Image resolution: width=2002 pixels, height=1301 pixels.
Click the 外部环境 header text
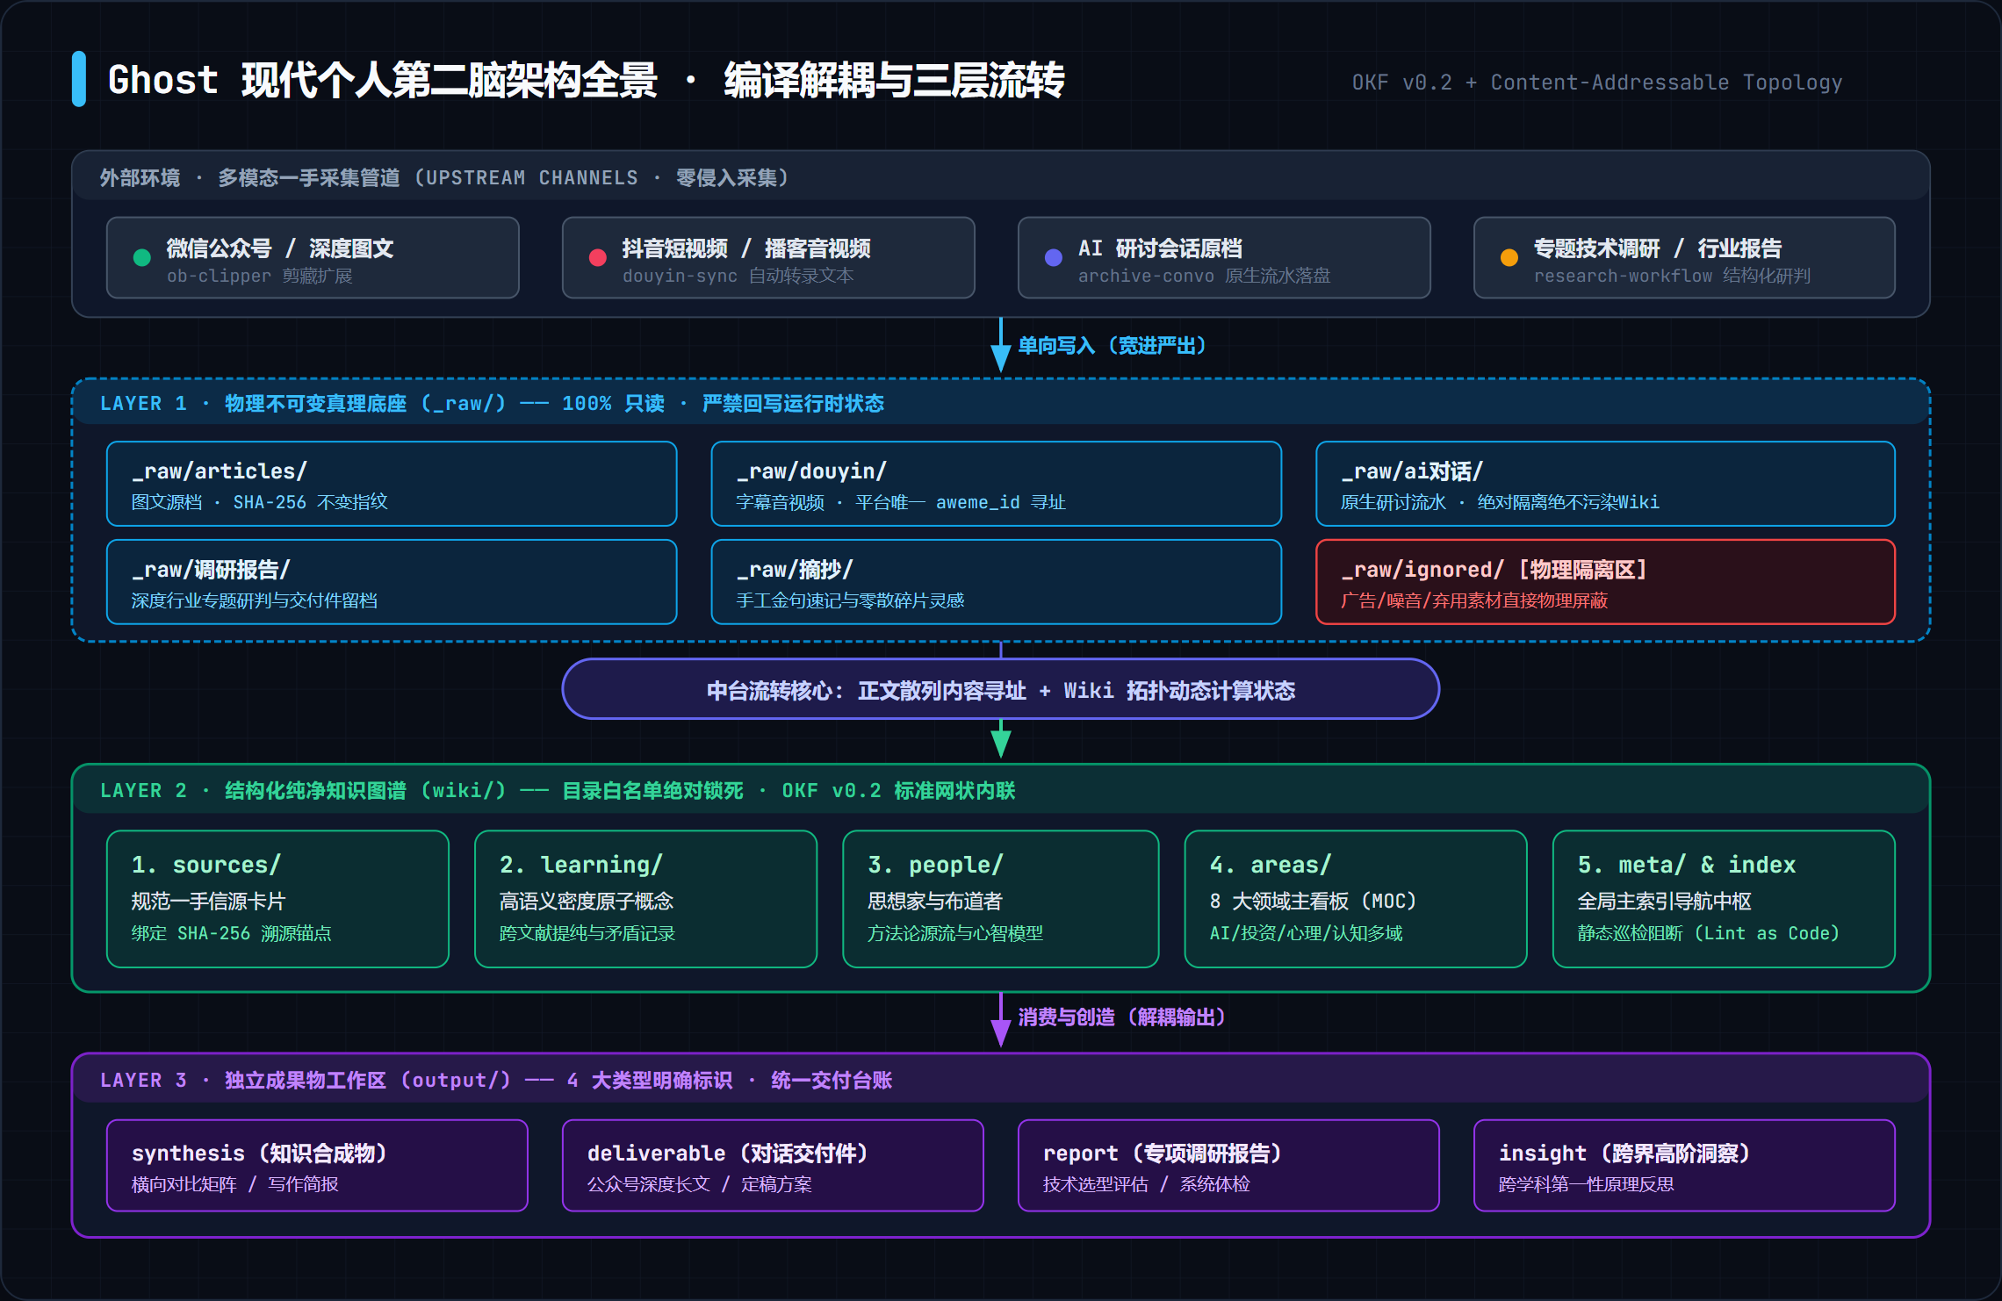click(444, 178)
